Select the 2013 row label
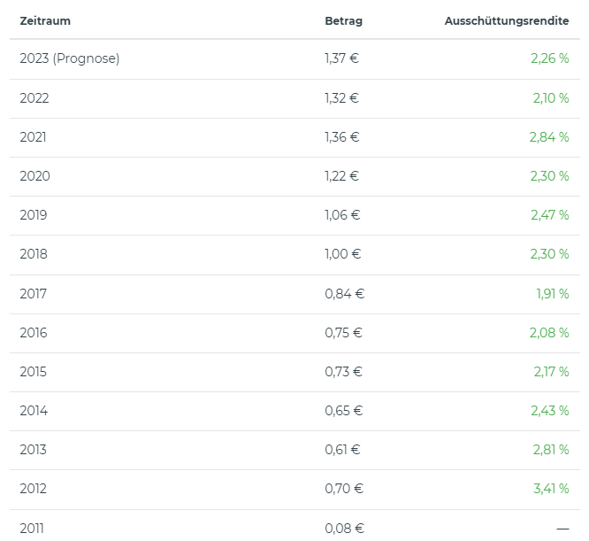The image size is (589, 541). coord(34,450)
